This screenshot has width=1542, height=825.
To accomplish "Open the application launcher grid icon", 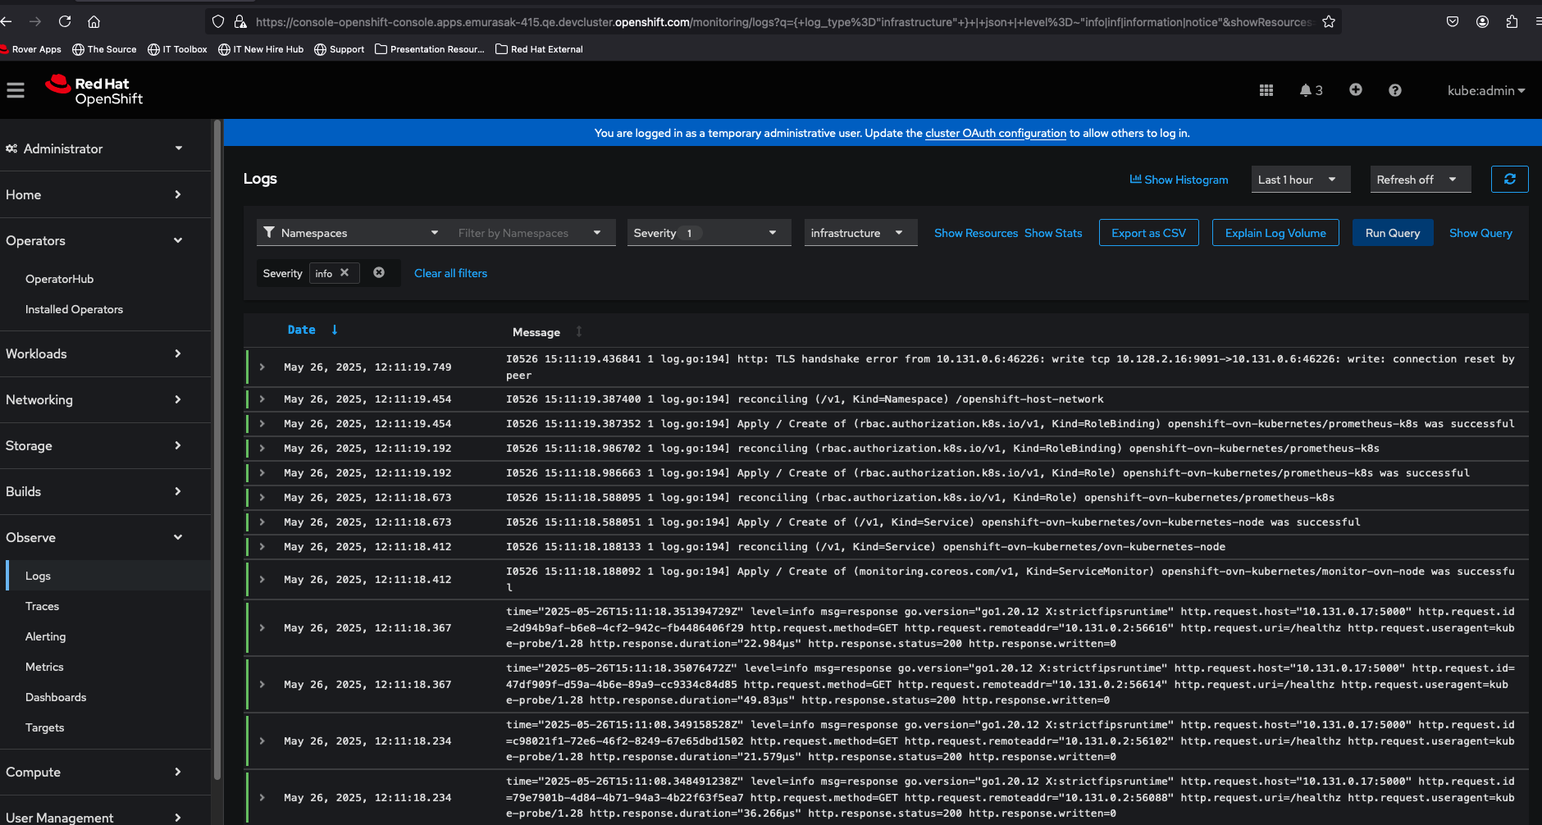I will (x=1266, y=90).
